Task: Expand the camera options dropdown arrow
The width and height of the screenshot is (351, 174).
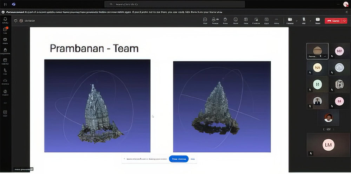Action: pos(297,21)
